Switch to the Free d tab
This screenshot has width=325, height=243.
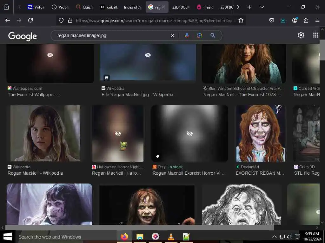(205, 7)
